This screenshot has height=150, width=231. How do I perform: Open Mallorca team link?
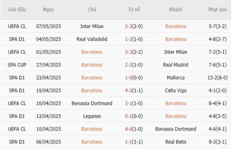176,77
